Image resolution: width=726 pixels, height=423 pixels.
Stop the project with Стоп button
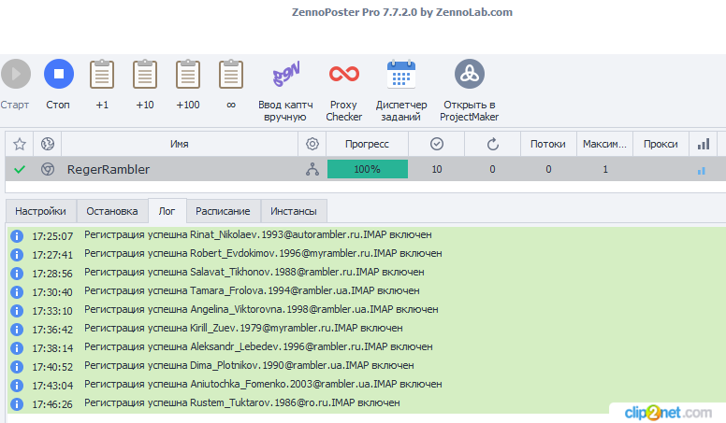[59, 74]
